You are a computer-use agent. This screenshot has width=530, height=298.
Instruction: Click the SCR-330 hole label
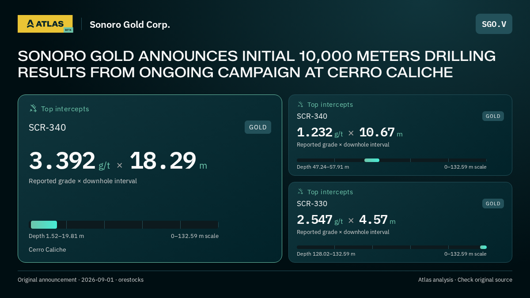pyautogui.click(x=312, y=204)
